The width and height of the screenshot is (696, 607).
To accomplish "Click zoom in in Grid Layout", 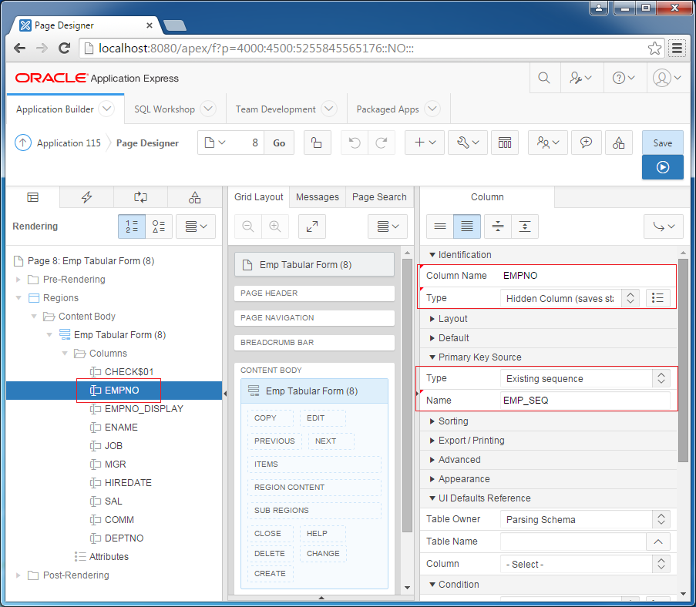I will click(275, 226).
